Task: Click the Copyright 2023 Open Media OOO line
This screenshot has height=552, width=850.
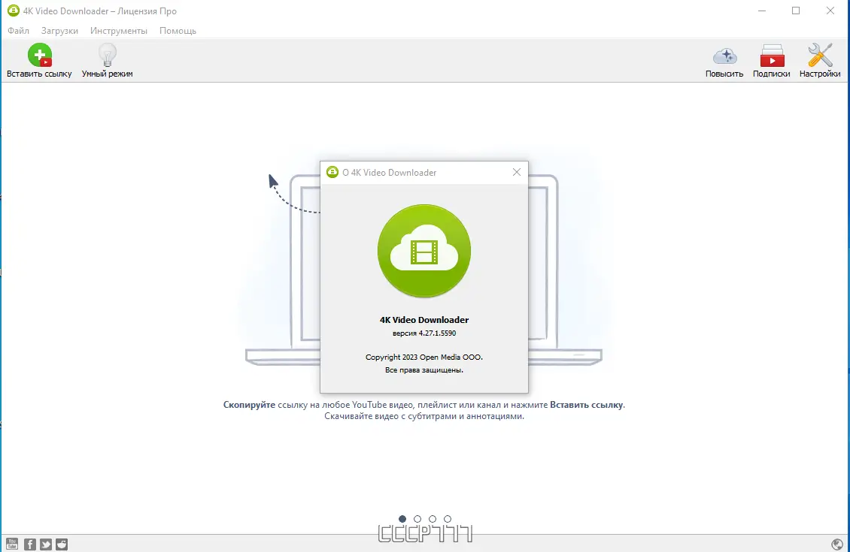Action: click(x=424, y=357)
